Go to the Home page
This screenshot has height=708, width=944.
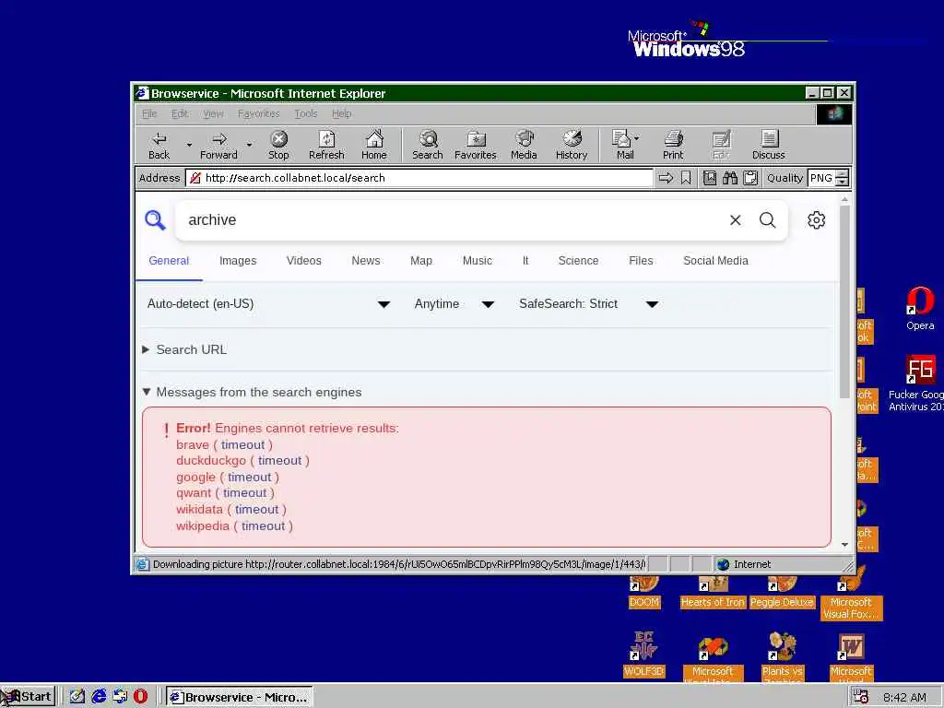point(374,146)
